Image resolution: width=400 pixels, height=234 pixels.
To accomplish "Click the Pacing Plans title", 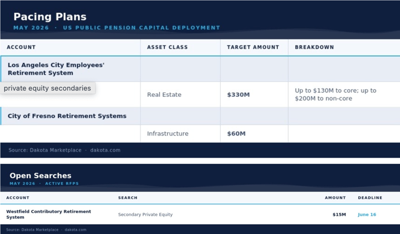I will coord(50,17).
